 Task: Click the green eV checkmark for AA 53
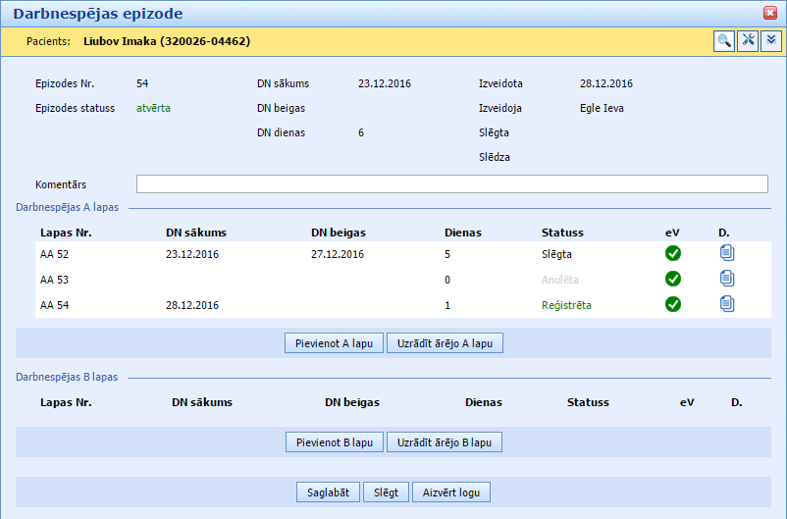(673, 280)
